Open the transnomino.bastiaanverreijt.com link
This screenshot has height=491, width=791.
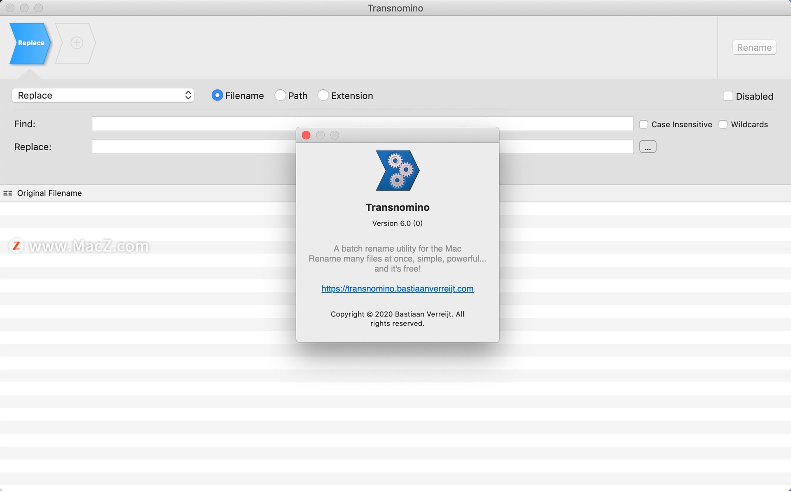click(x=397, y=289)
